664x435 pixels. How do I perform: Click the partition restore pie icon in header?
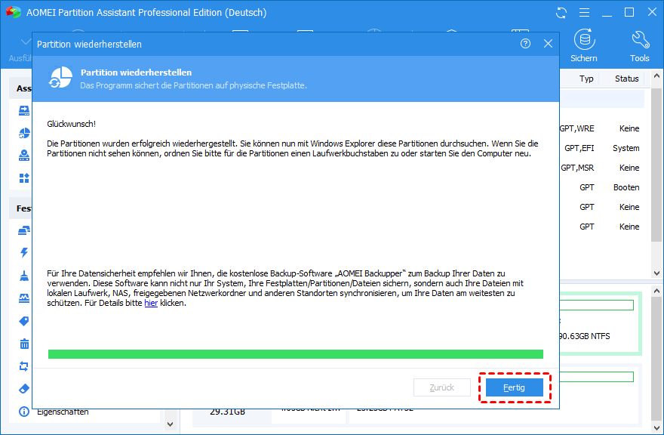tap(60, 78)
